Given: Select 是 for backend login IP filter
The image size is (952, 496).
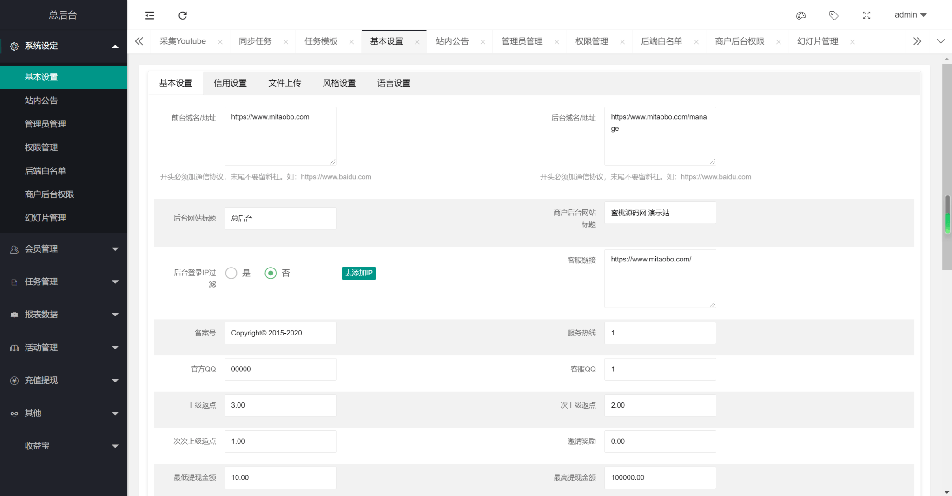Looking at the screenshot, I should pyautogui.click(x=231, y=273).
